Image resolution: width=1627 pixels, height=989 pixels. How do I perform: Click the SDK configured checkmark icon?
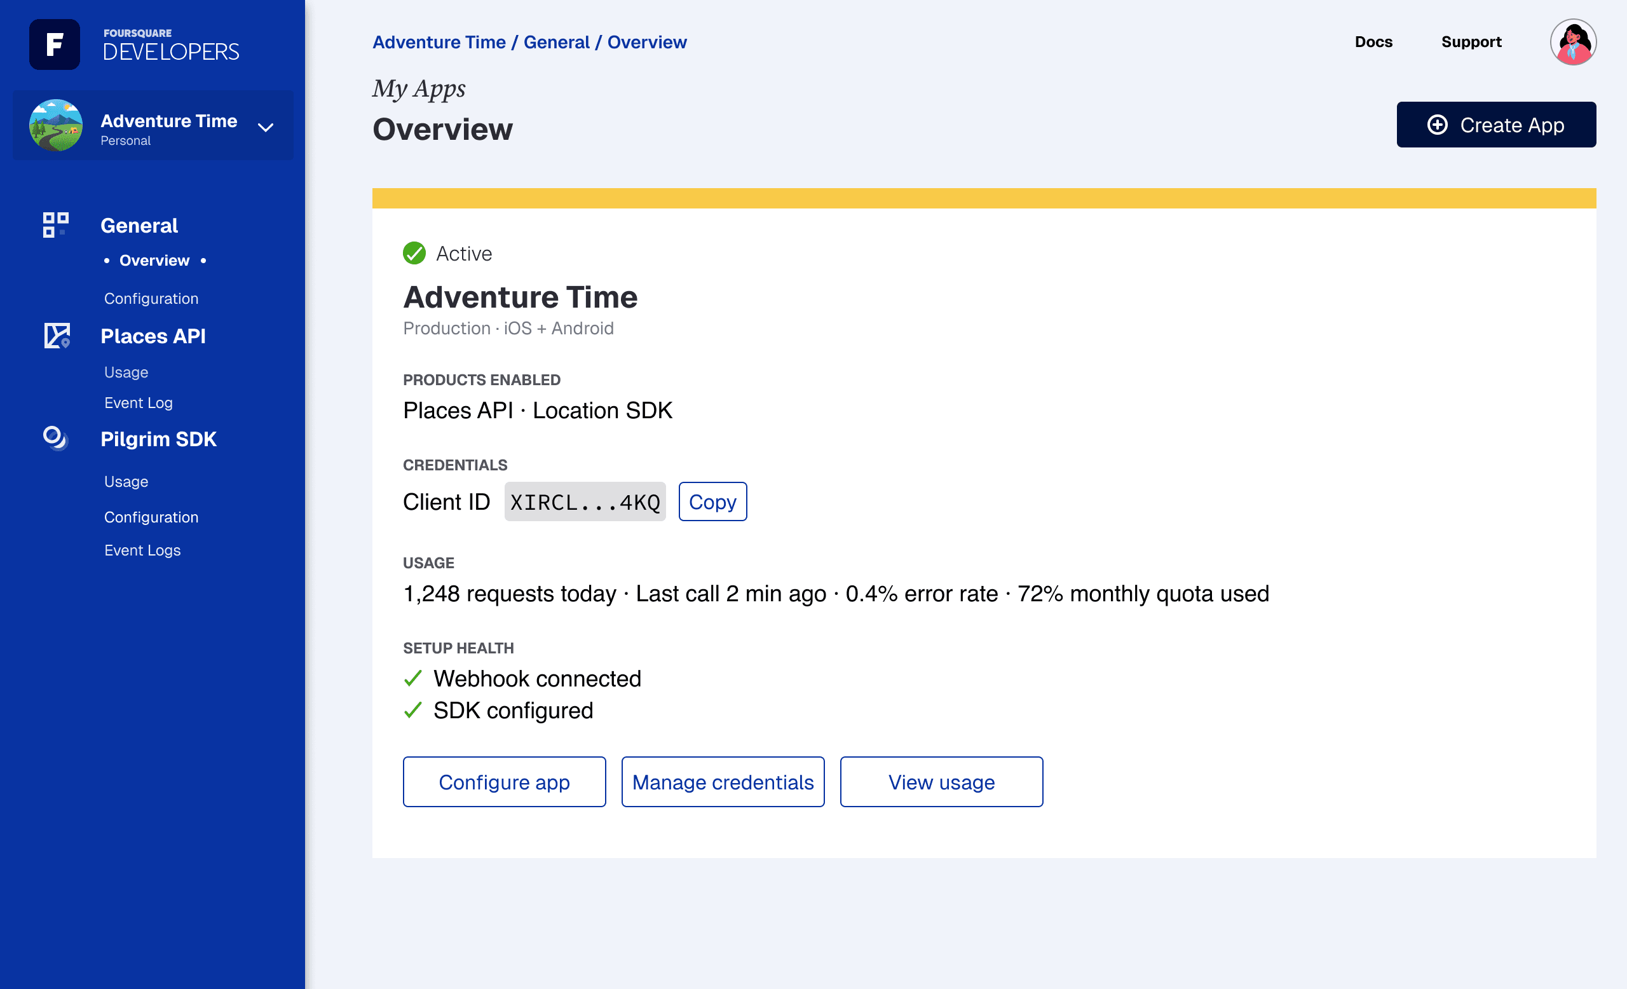412,711
